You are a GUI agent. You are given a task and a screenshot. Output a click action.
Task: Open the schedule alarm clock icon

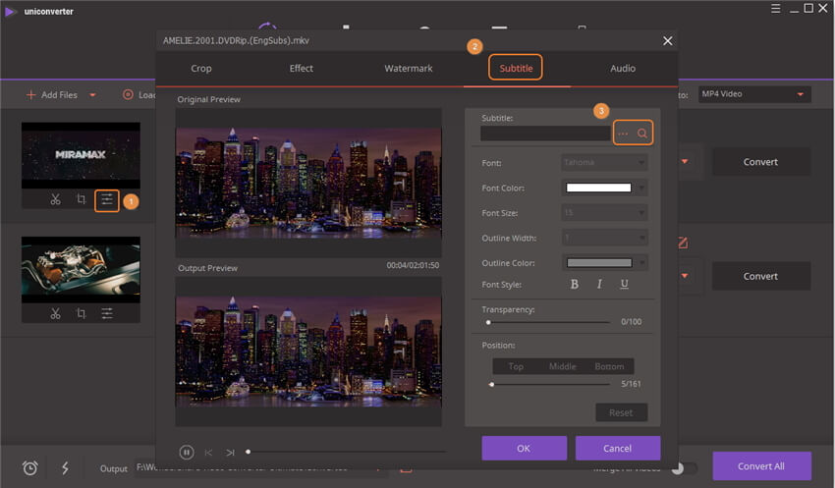coord(29,468)
